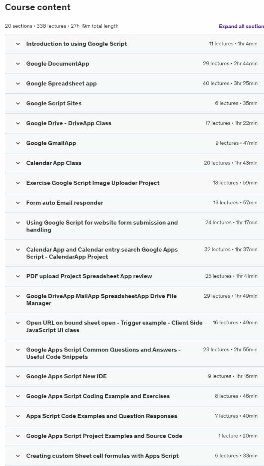The height and width of the screenshot is (466, 264).
Task: Click the chevron beside Form auto Email responder
Action: [x=18, y=203]
